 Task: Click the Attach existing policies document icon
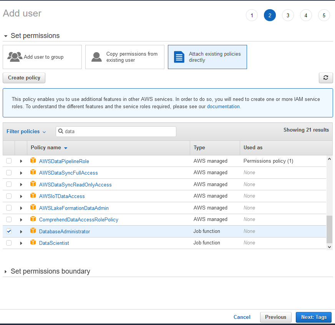click(179, 57)
